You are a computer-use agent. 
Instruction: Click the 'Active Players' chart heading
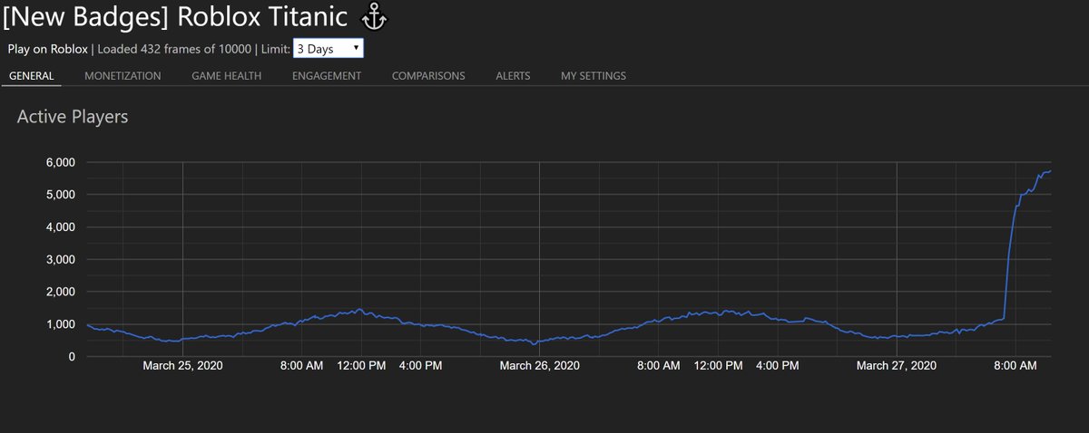click(x=73, y=117)
